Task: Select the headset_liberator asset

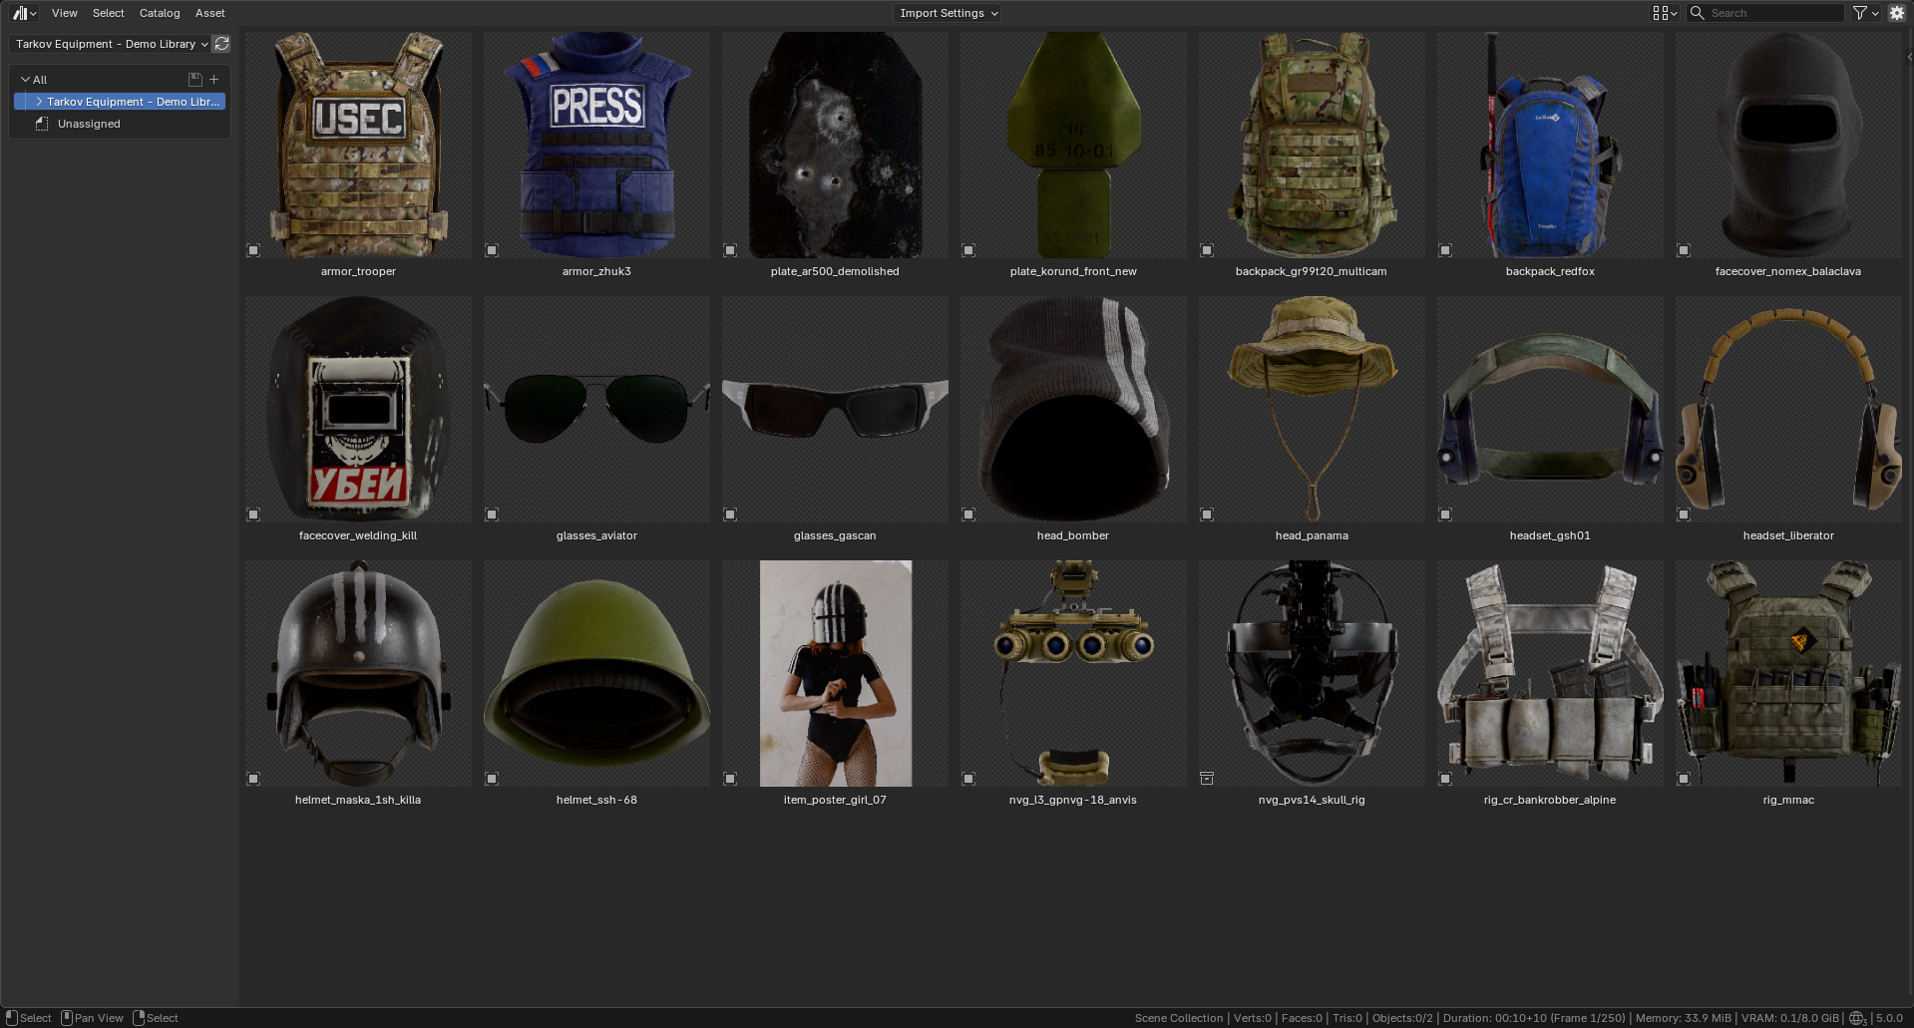Action: point(1788,410)
